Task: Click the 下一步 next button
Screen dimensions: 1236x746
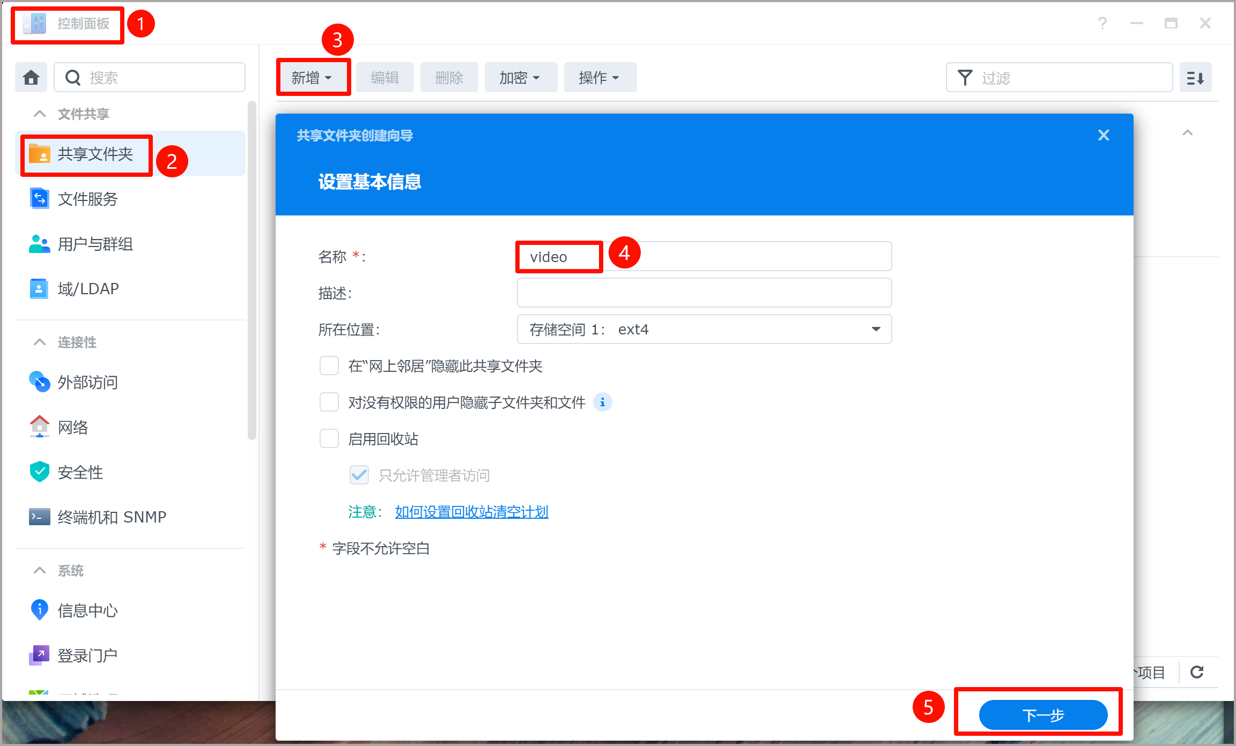Action: click(x=1042, y=715)
